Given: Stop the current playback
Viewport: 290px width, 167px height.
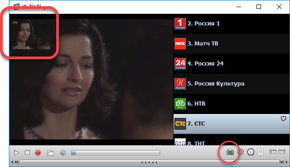Looking at the screenshot, I should 27,153.
